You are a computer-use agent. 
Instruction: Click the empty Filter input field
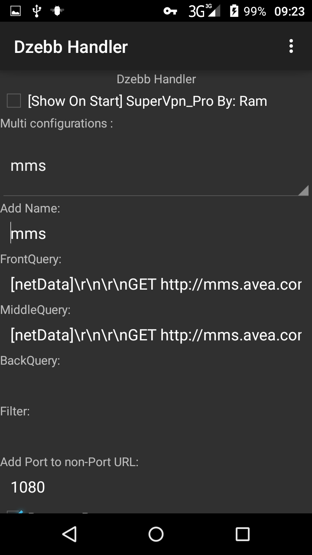click(156, 436)
